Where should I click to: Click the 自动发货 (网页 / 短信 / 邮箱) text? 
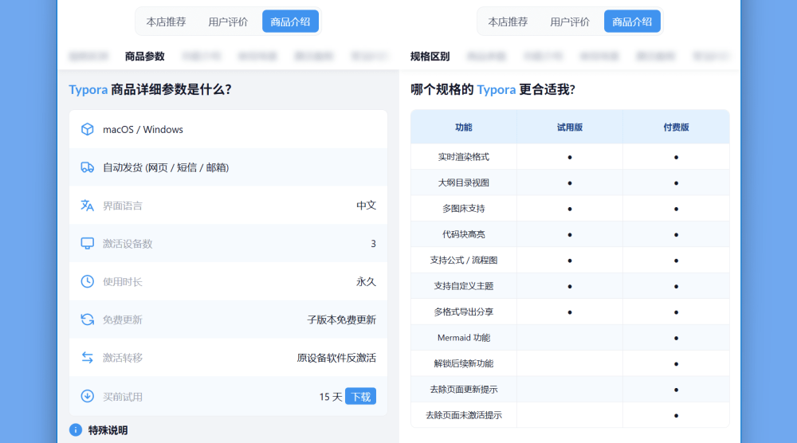coord(166,167)
